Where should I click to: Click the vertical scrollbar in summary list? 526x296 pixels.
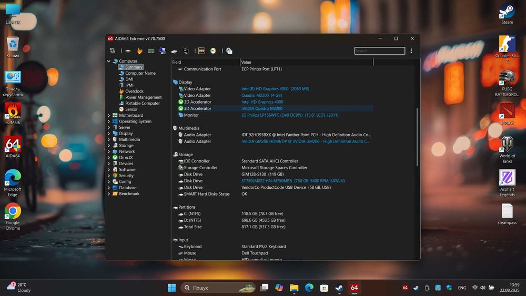pos(417,137)
